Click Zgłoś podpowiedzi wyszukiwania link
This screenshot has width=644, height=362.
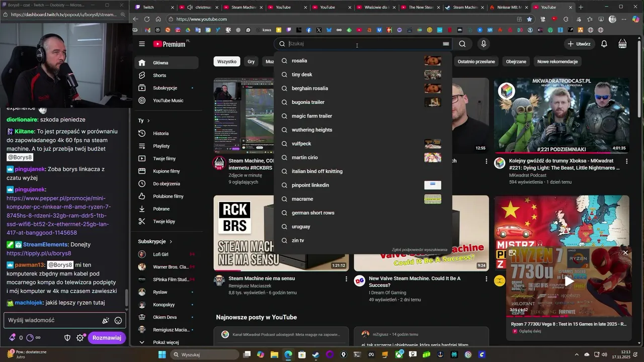click(x=420, y=249)
